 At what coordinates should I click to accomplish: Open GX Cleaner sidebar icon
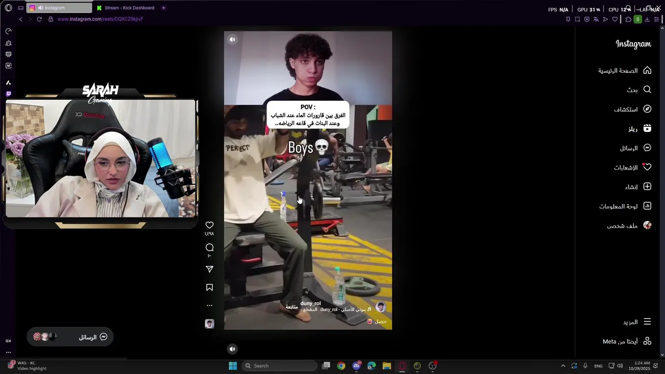pyautogui.click(x=8, y=43)
